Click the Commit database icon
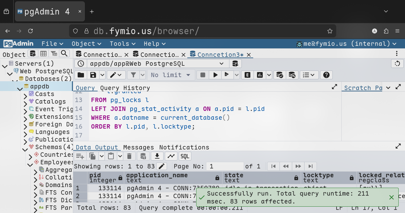 280,75
